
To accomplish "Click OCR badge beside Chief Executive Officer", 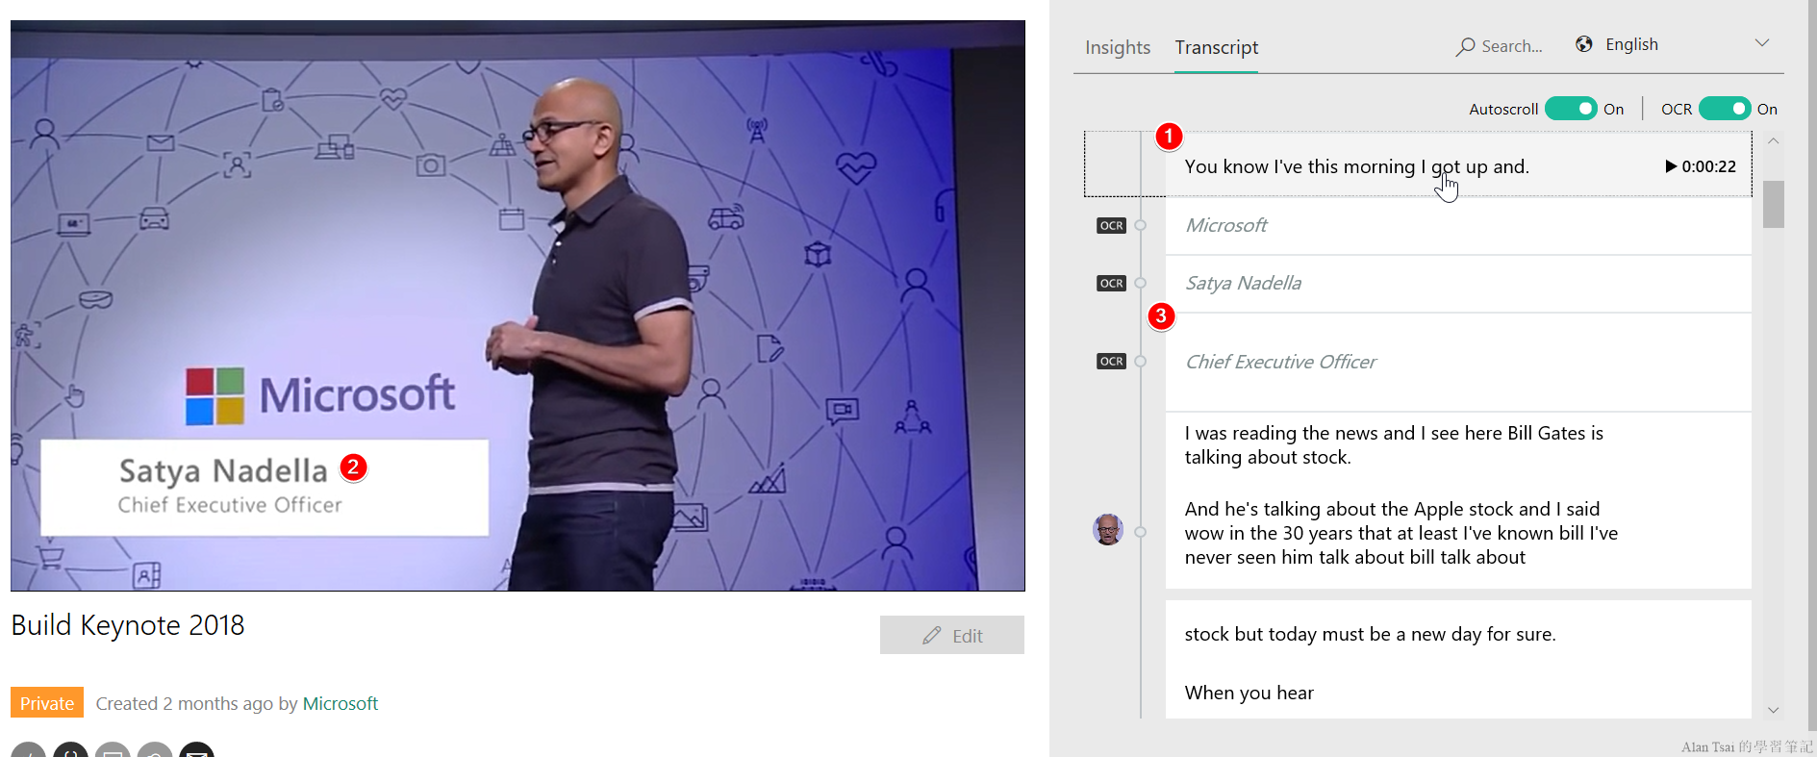I will (x=1111, y=361).
